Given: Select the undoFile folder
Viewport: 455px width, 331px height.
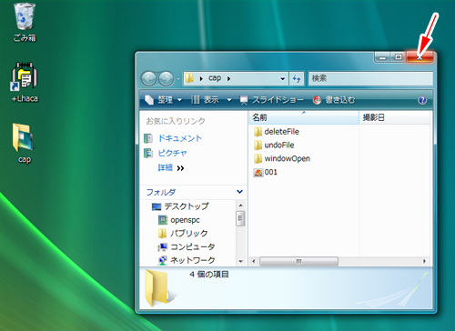Looking at the screenshot, I should [274, 145].
